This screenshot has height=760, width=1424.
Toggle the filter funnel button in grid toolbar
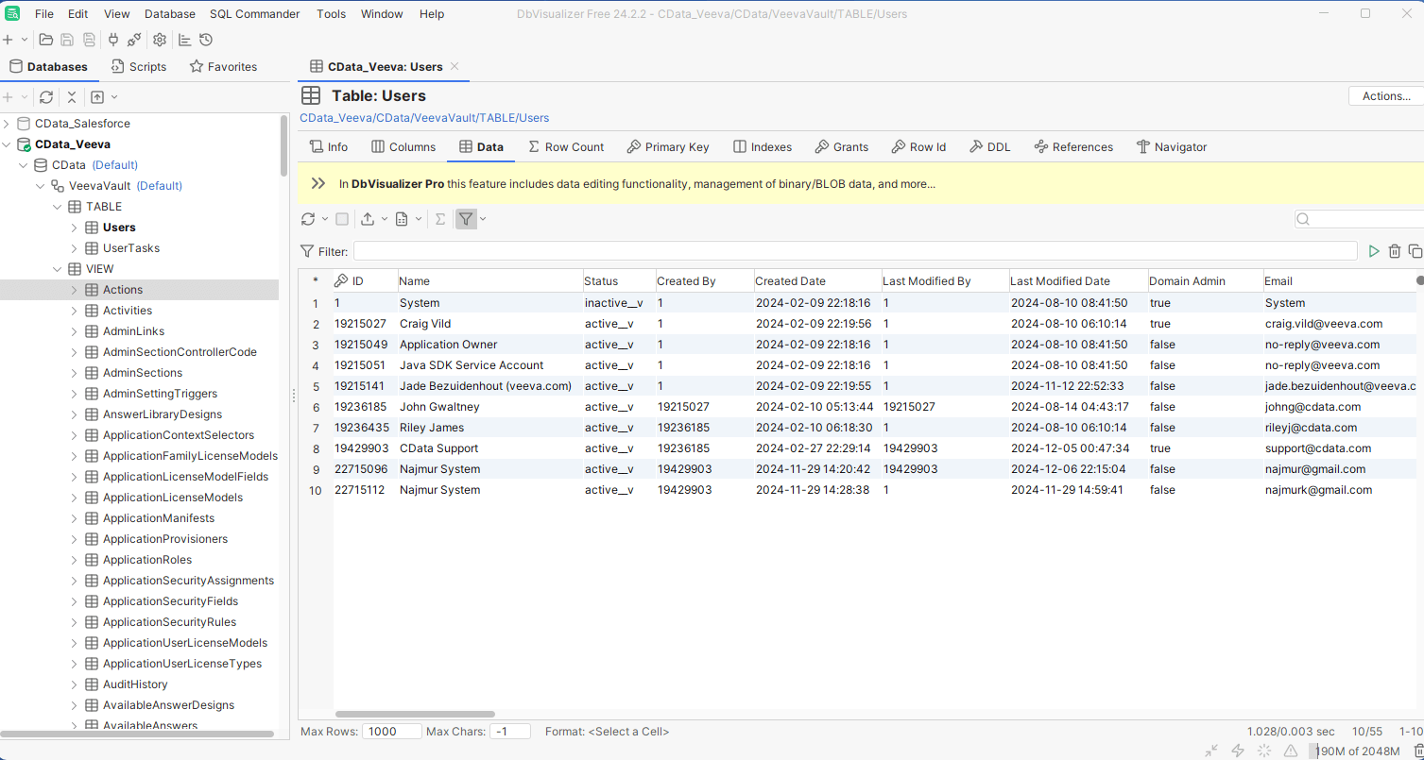pos(466,219)
